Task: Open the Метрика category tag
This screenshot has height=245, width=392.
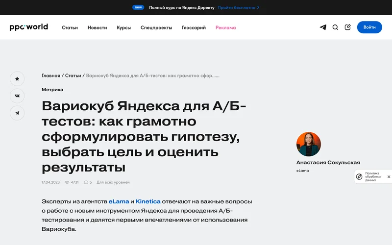Action: coord(52,90)
